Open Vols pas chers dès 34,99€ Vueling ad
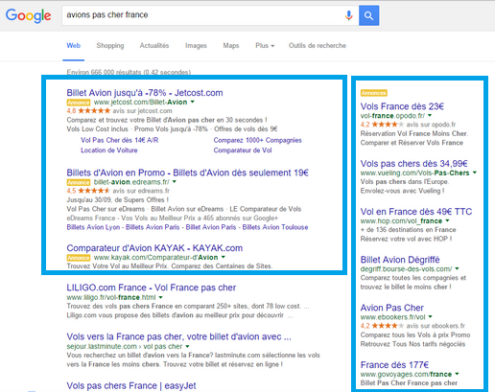The image size is (495, 392). point(413,164)
